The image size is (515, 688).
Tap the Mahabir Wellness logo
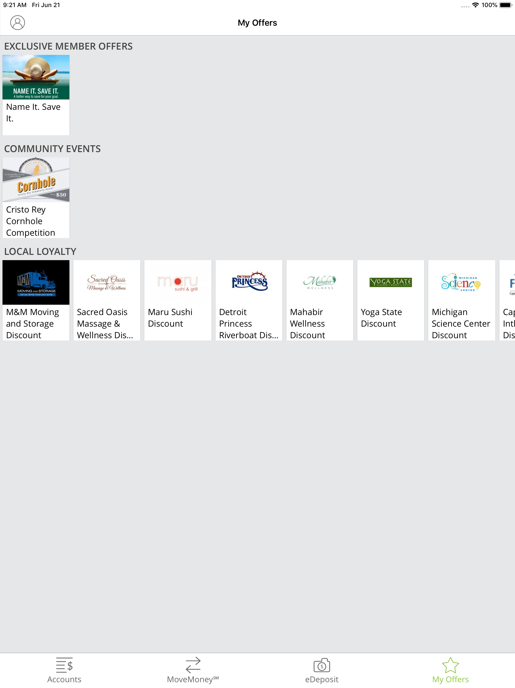coord(320,282)
